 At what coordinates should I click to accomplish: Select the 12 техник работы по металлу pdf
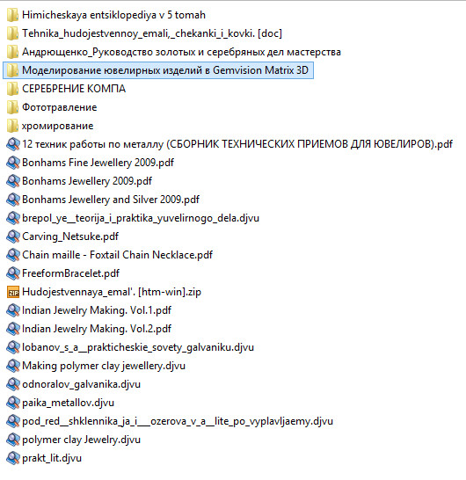click(x=229, y=144)
